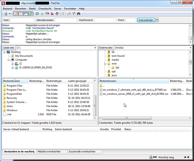Screen dimensions: 194x161
Task: Switch to Mislukte overdrachten tab
Action: click(x=52, y=152)
